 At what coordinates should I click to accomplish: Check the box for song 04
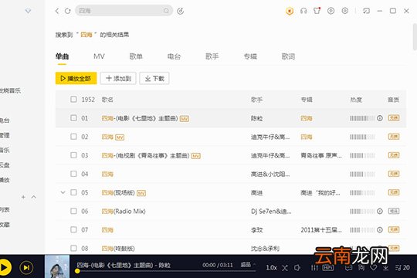(x=73, y=174)
